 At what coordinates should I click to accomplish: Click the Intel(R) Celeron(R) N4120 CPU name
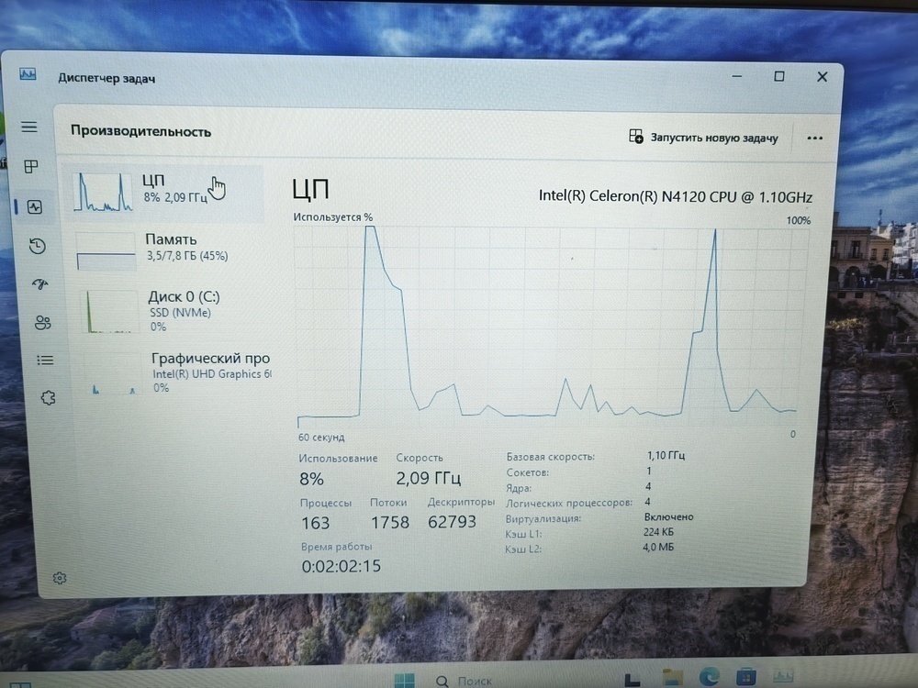[675, 196]
